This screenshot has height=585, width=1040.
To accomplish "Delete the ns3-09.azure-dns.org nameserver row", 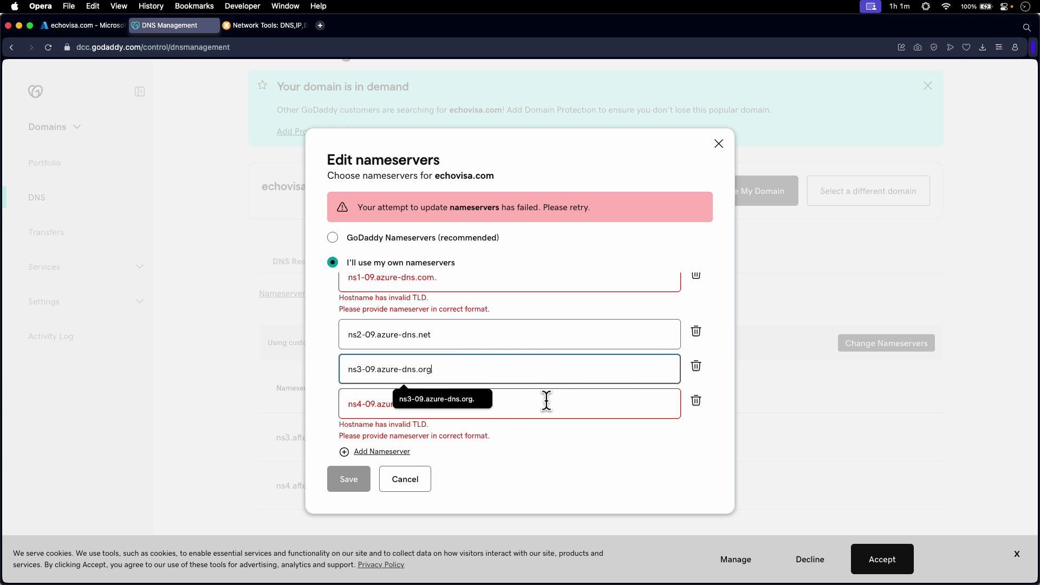I will pyautogui.click(x=696, y=366).
